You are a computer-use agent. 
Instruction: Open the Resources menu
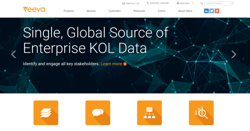139,11
